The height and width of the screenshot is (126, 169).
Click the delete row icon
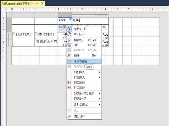click(69, 87)
